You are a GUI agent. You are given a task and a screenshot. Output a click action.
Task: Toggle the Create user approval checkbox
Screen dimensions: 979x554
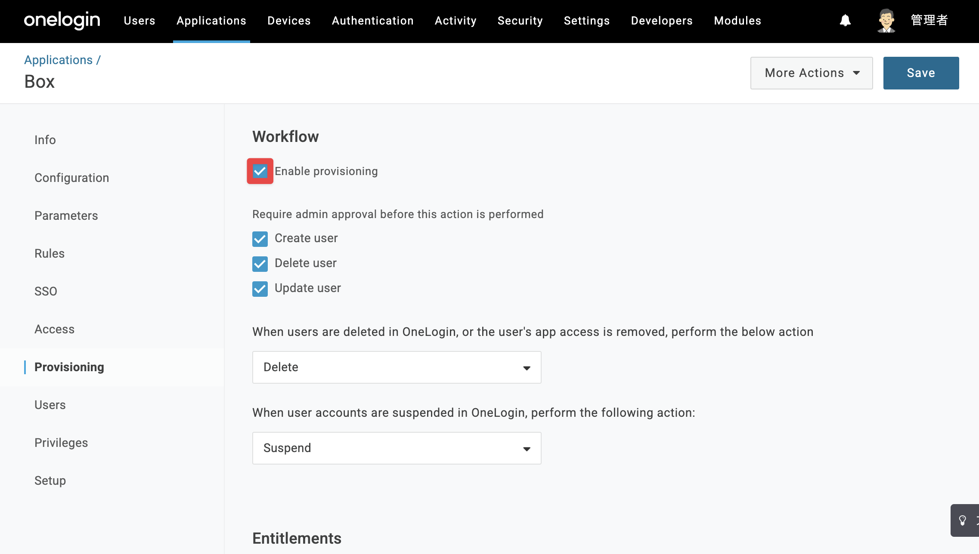click(260, 239)
